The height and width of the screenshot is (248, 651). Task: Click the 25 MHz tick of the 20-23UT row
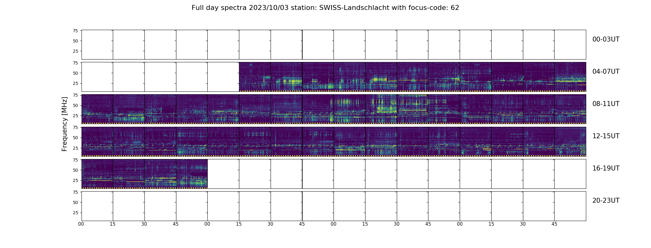pos(75,213)
